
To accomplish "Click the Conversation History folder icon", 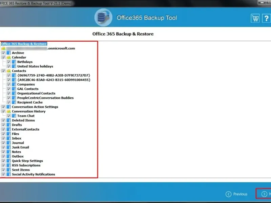I will pos(9,111).
